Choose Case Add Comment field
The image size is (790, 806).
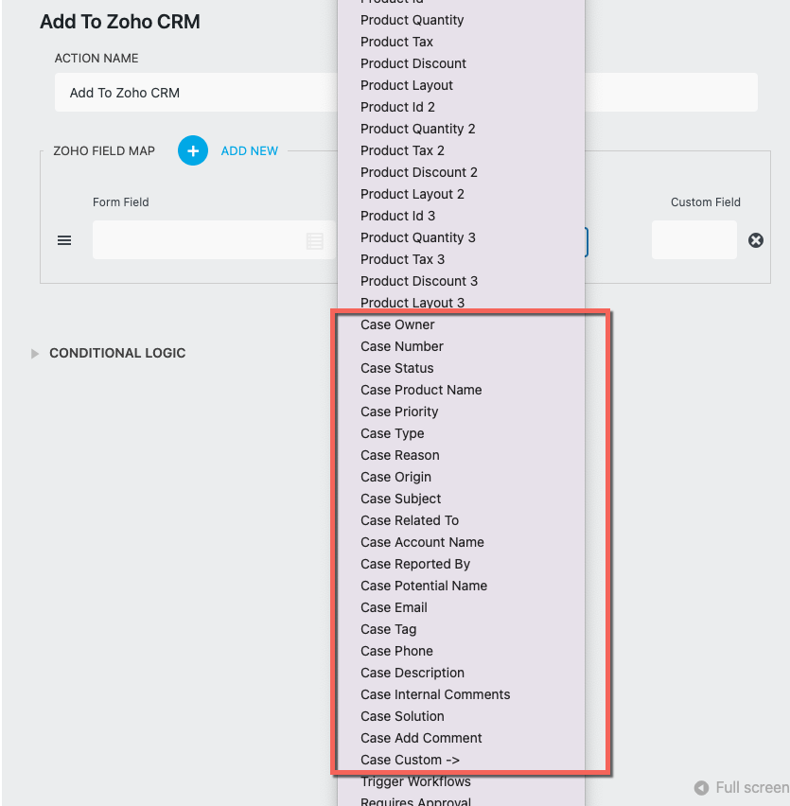(x=421, y=738)
